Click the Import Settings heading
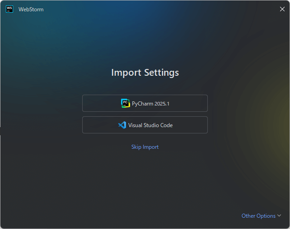290x229 pixels. coord(145,73)
